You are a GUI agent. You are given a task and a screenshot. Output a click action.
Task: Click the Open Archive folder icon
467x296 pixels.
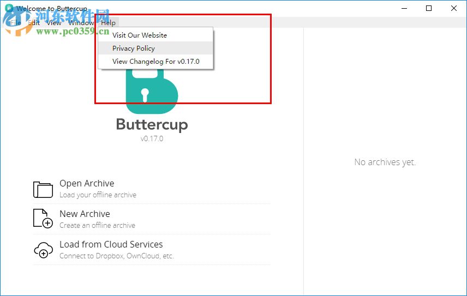click(x=43, y=190)
